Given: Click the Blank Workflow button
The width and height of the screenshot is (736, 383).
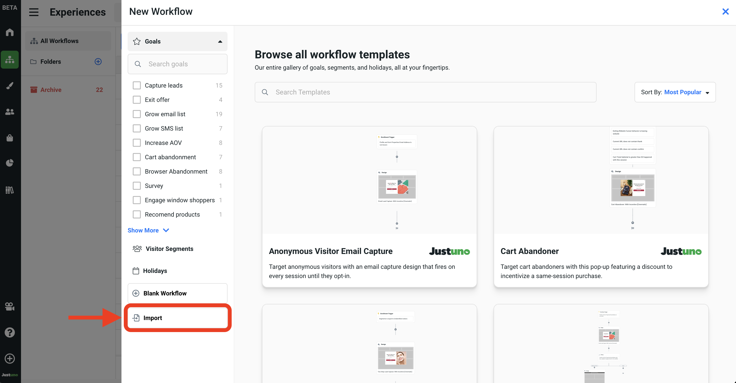Looking at the screenshot, I should pyautogui.click(x=177, y=293).
